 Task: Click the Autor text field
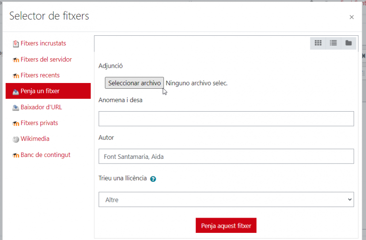pyautogui.click(x=226, y=157)
